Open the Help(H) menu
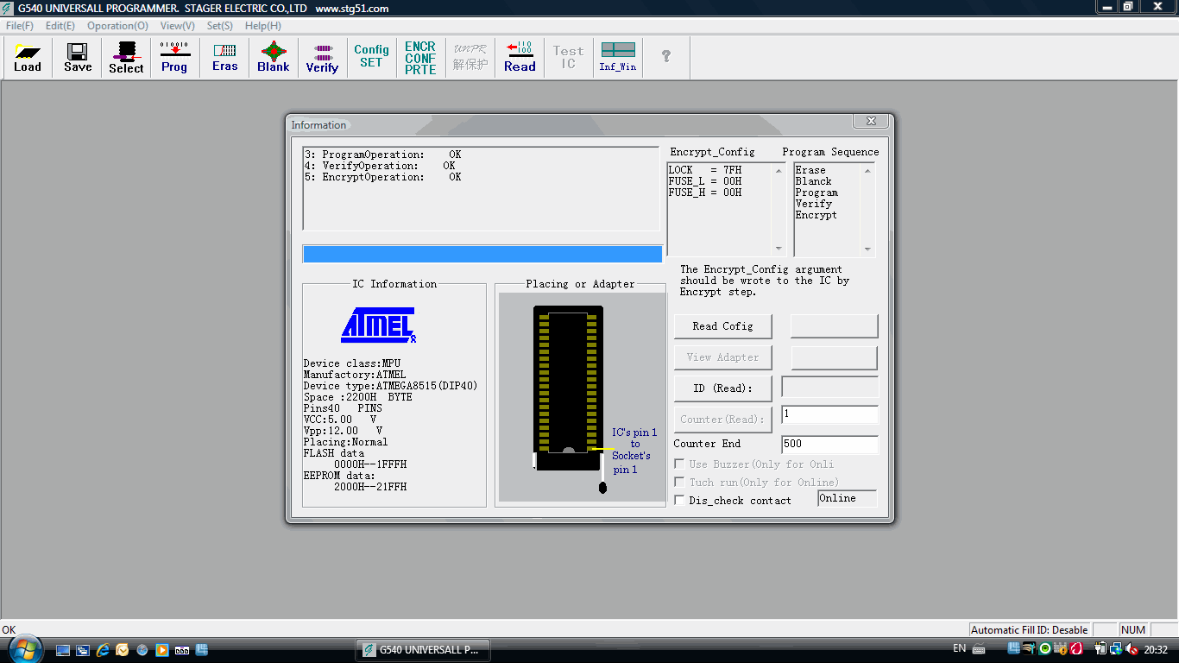This screenshot has height=663, width=1179. 263,26
